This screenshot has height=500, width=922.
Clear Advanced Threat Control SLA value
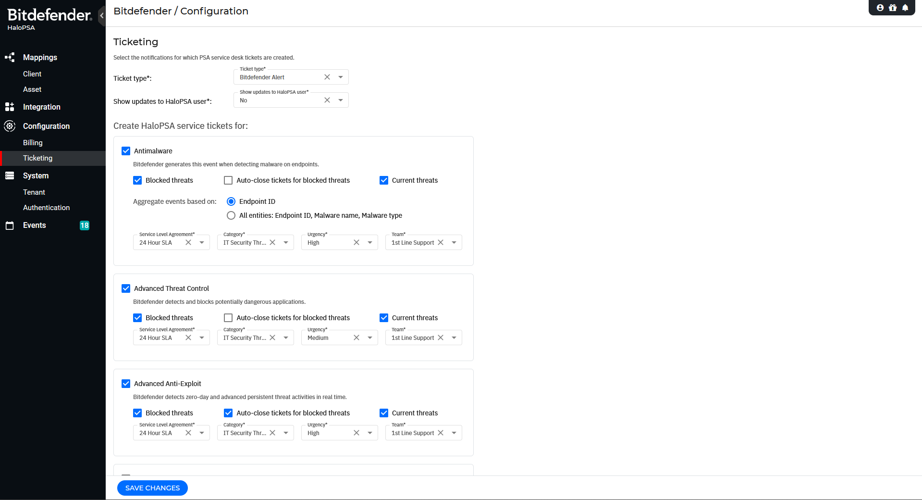(188, 337)
